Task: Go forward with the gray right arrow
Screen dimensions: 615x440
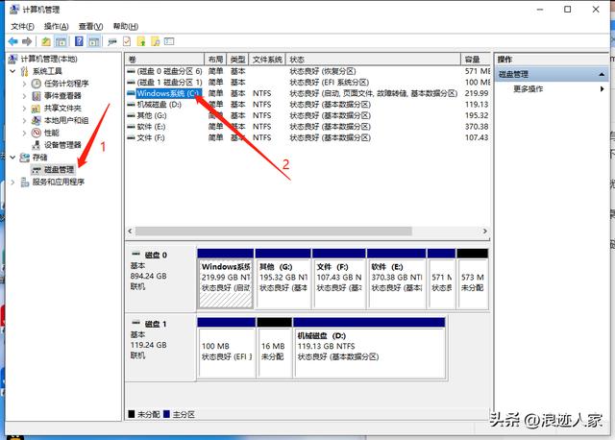Action: pos(27,41)
